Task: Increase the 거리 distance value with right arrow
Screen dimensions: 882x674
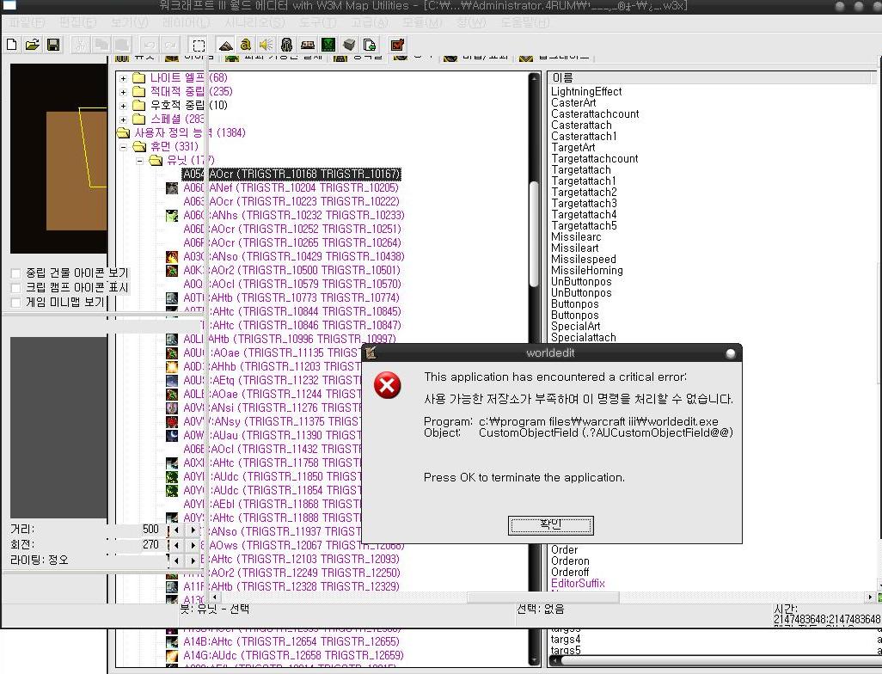Action: [x=193, y=530]
